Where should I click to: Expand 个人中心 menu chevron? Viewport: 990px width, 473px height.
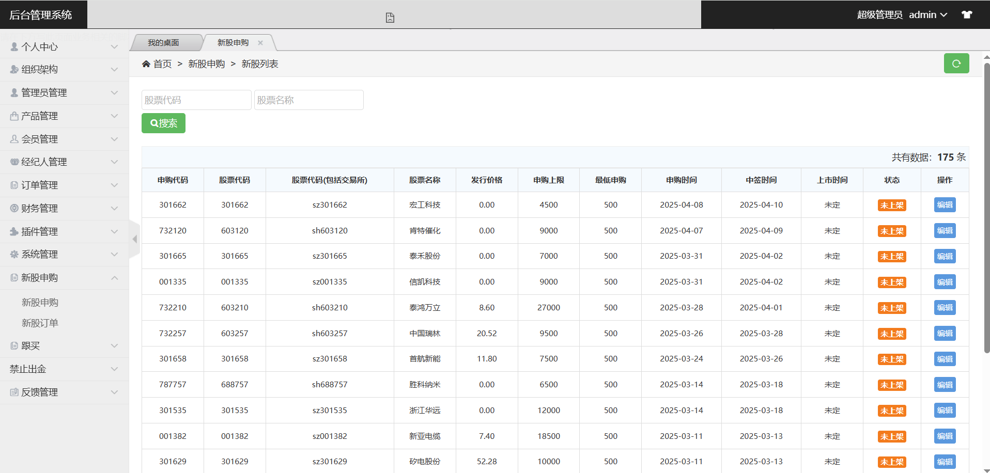(x=114, y=47)
